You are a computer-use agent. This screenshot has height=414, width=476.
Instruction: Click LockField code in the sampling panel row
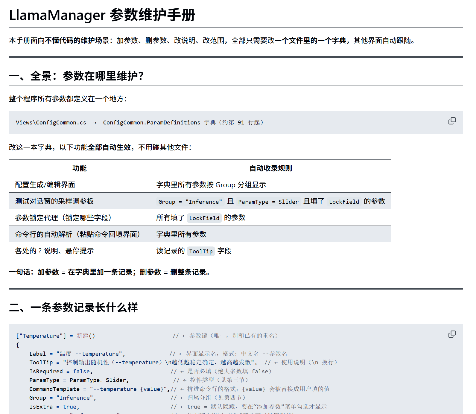tap(344, 202)
